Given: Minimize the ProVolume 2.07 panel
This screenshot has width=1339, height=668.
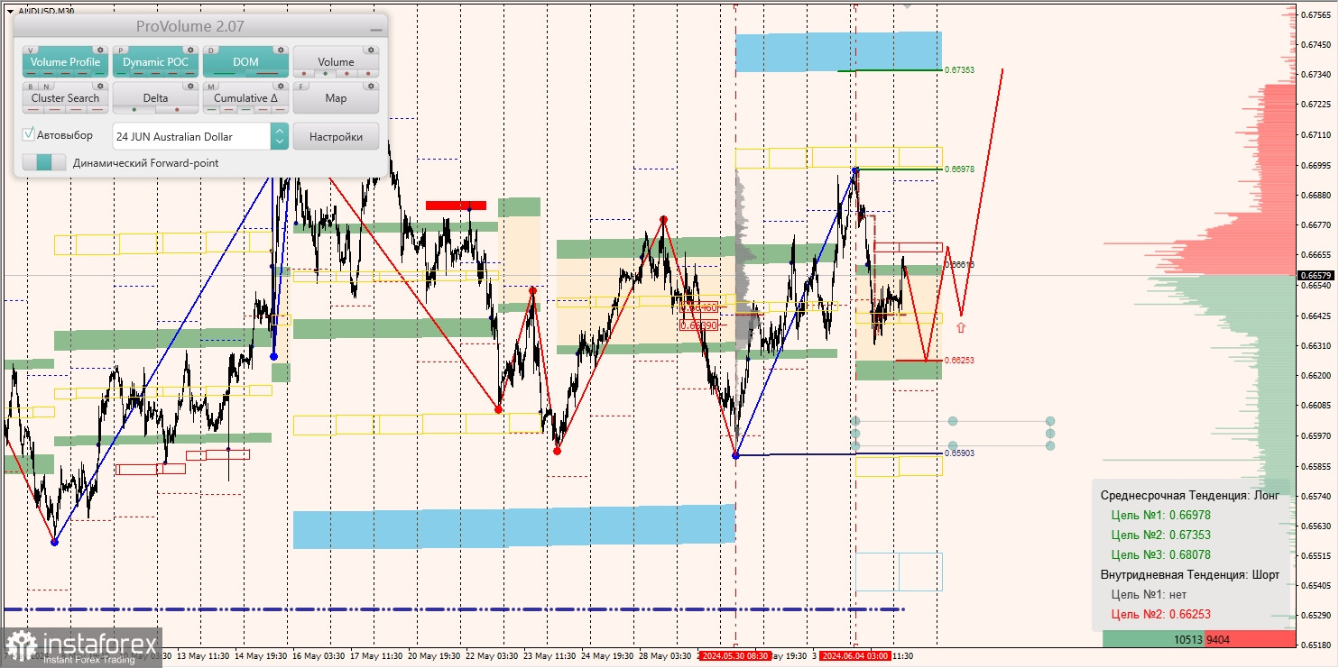Looking at the screenshot, I should point(375,28).
